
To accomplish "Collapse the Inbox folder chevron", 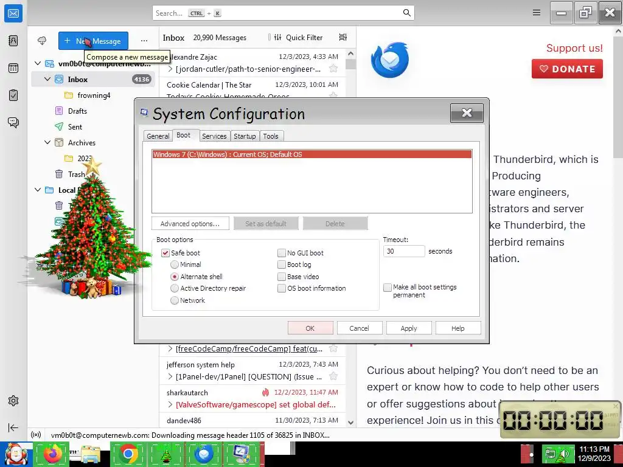I will point(47,79).
